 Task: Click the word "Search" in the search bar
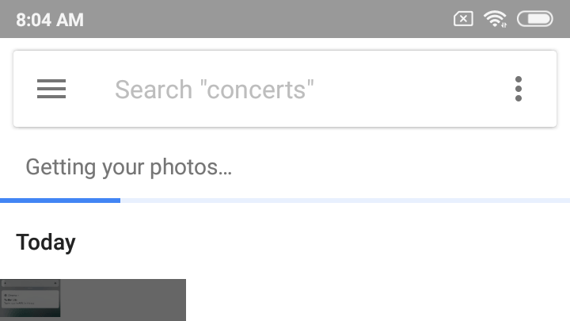coord(154,89)
